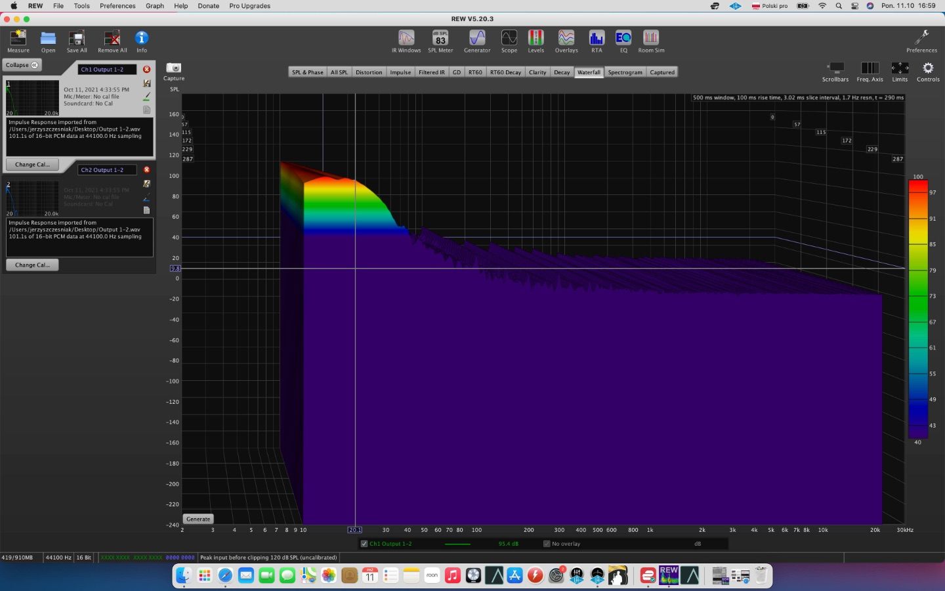Open Spotlight search in menu bar

tap(839, 6)
